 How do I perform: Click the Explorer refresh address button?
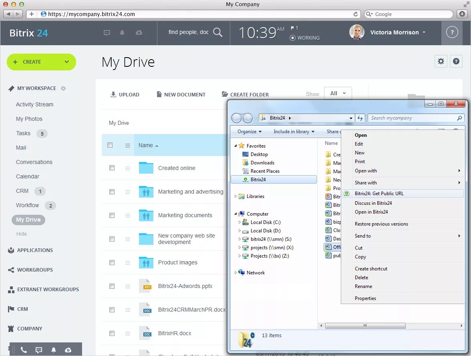point(360,118)
